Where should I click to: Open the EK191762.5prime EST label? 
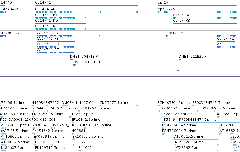(x=94, y=108)
